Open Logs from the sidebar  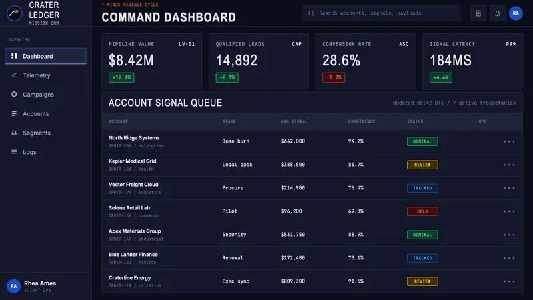[45, 152]
